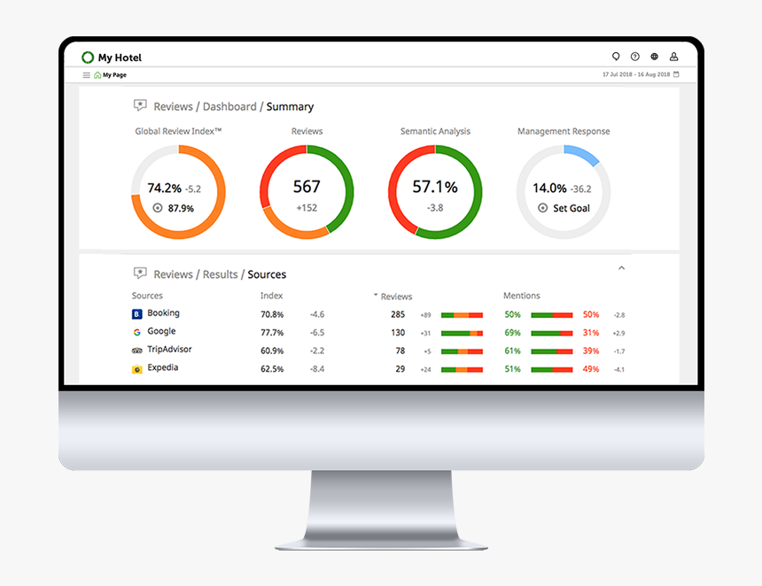Viewport: 762px width, 586px height.
Task: Click the Sources column header
Action: 147,295
